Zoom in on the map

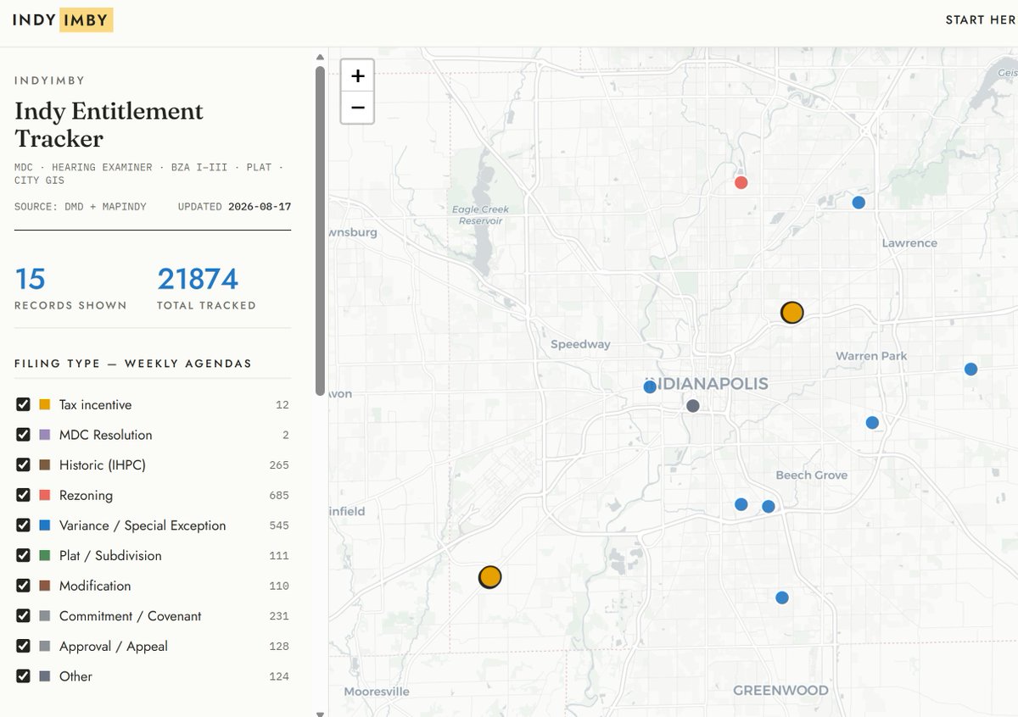[x=357, y=76]
